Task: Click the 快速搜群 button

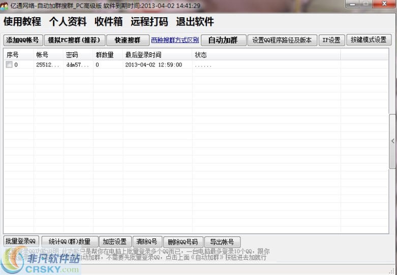Action: (128, 40)
